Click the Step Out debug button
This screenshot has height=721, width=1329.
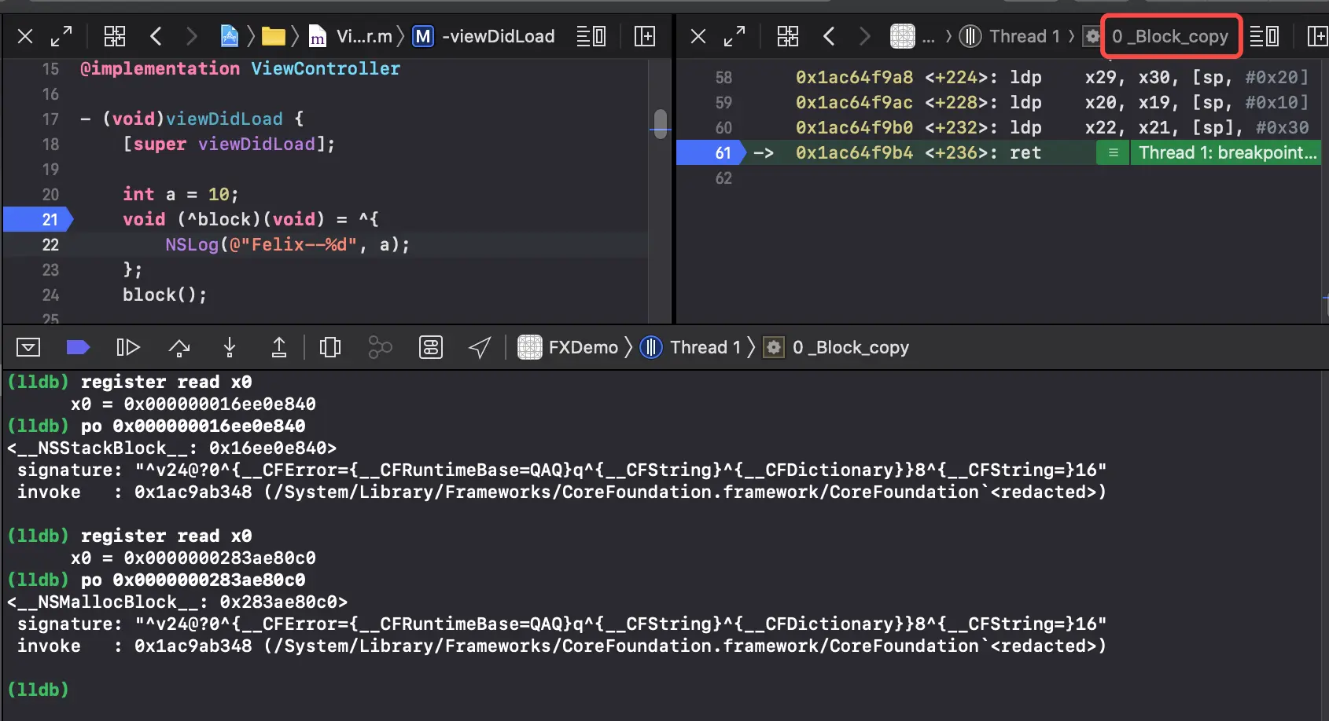(x=279, y=347)
